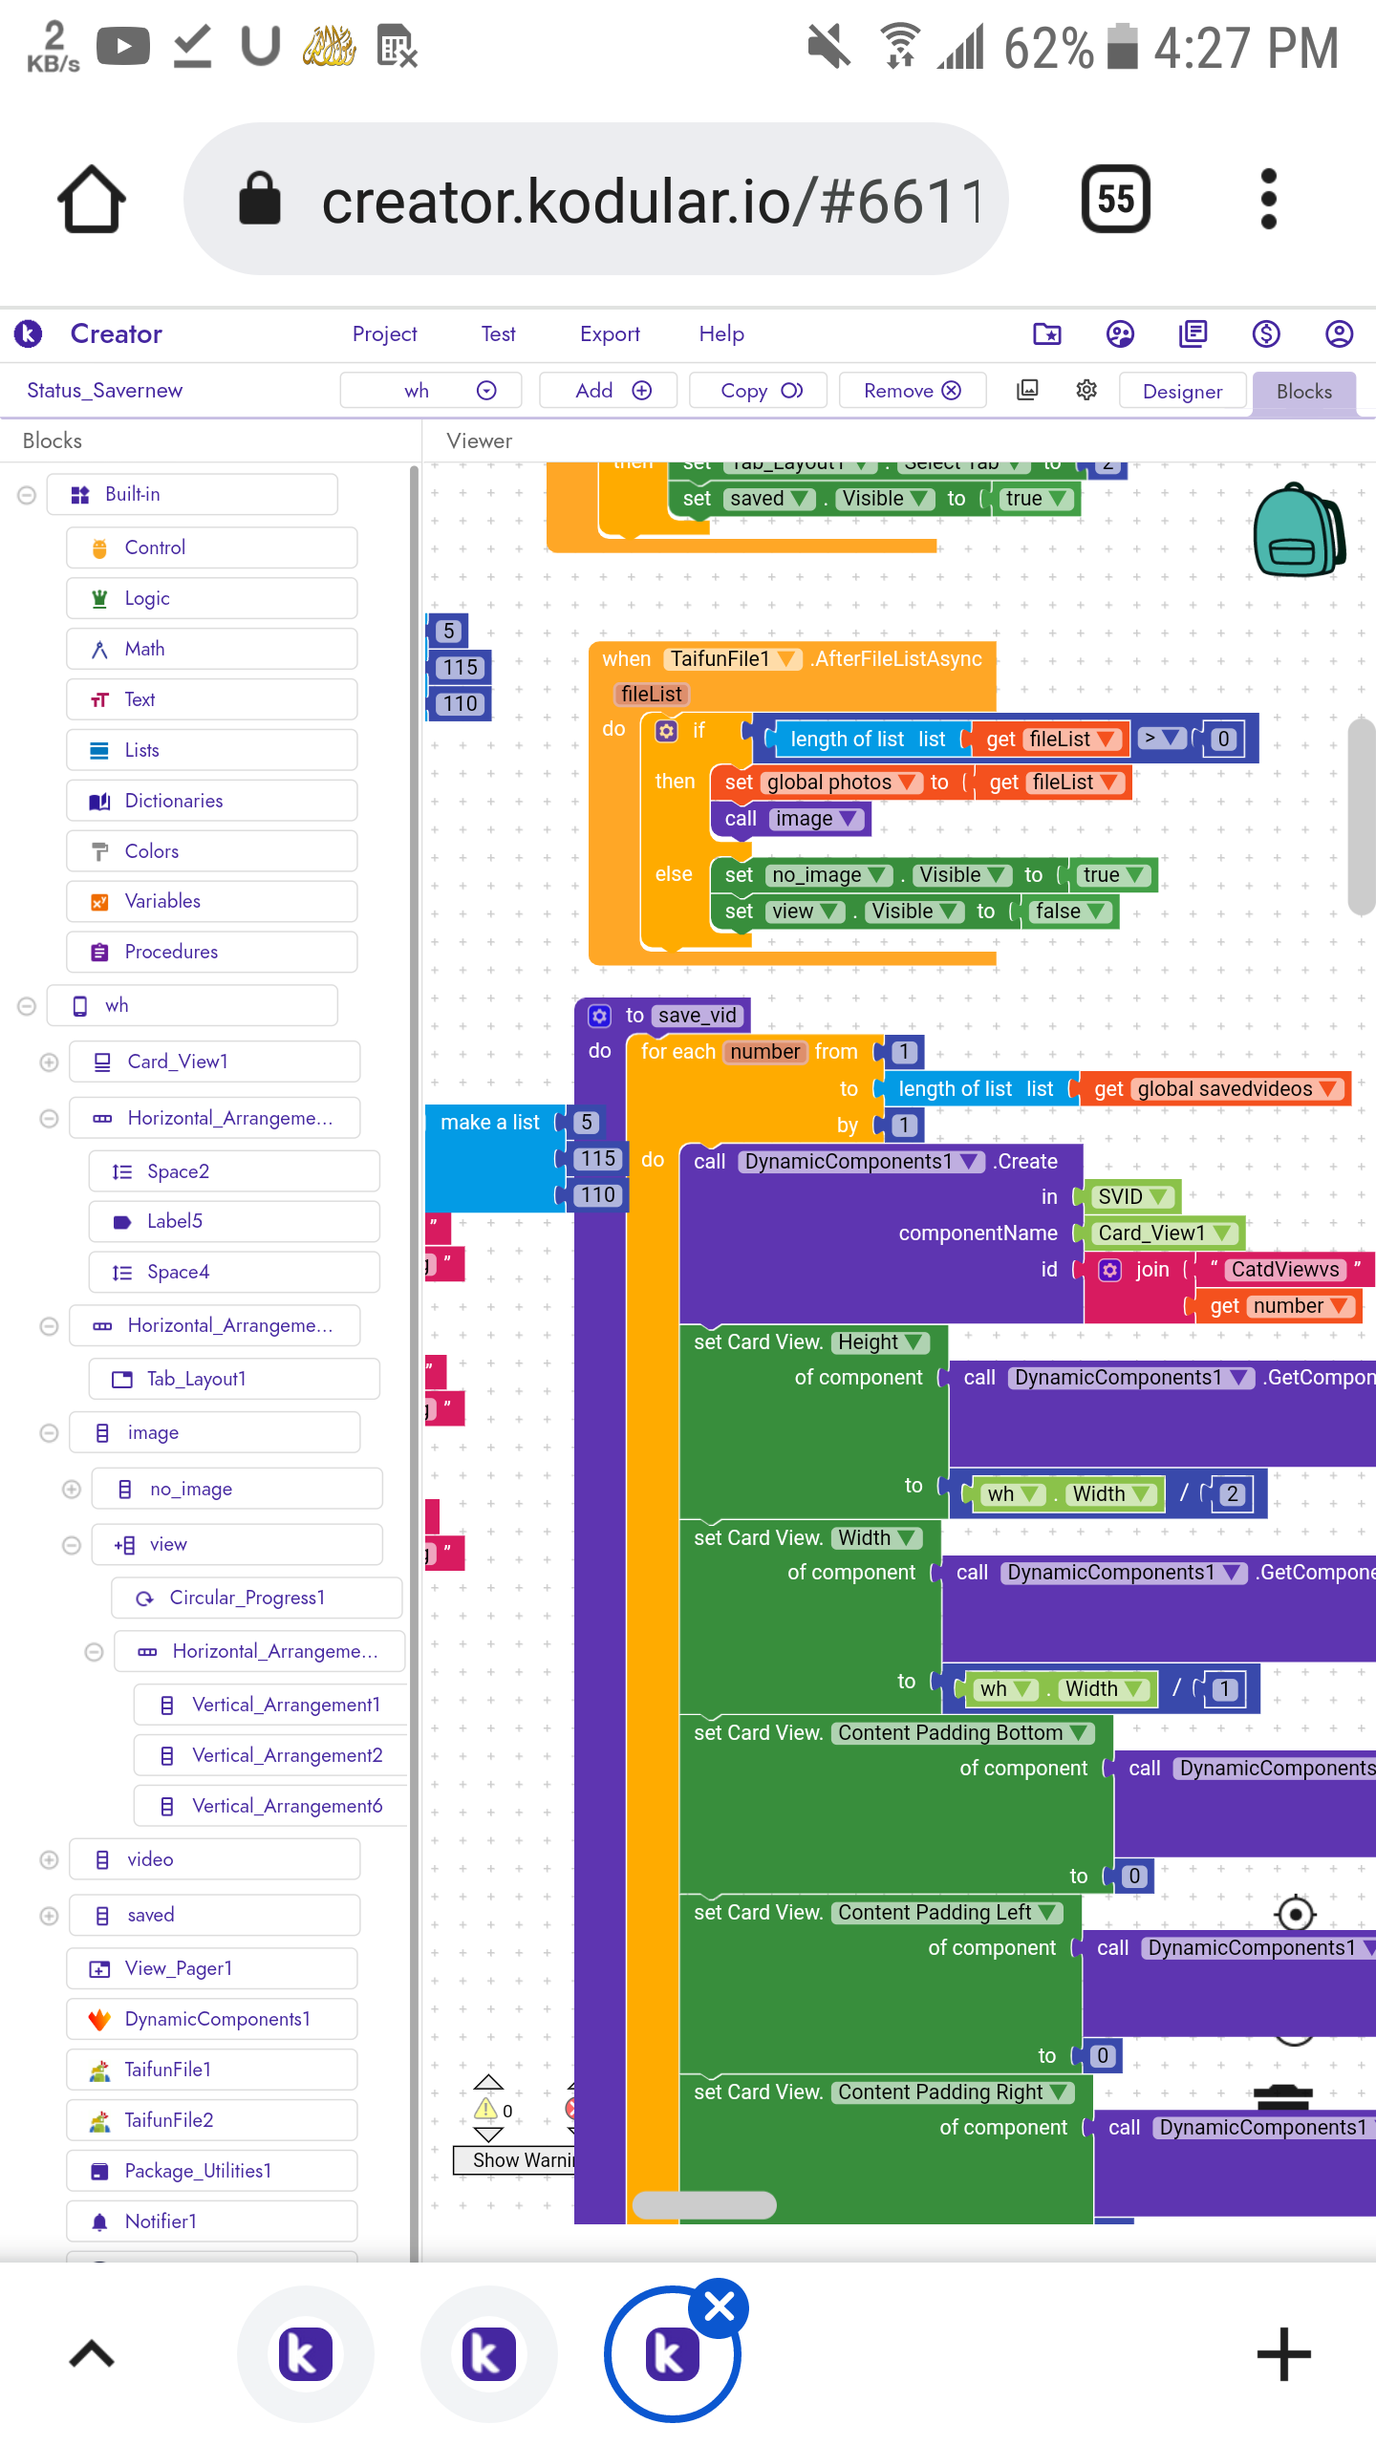Viewport: 1376px width, 2446px height.
Task: Open the screen copy layers icon
Action: (x=1027, y=390)
